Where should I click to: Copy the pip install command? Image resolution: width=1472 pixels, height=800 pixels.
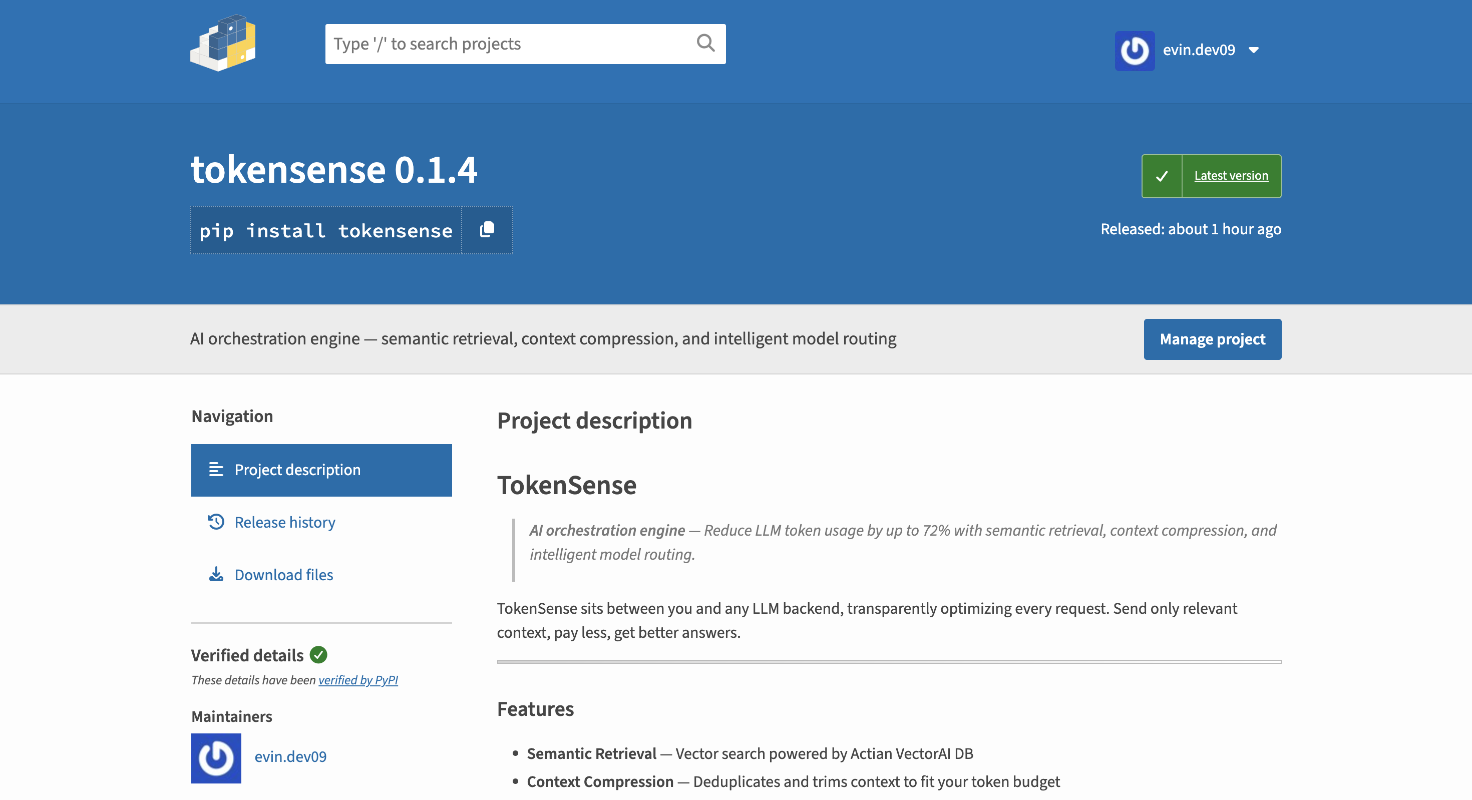coord(487,230)
